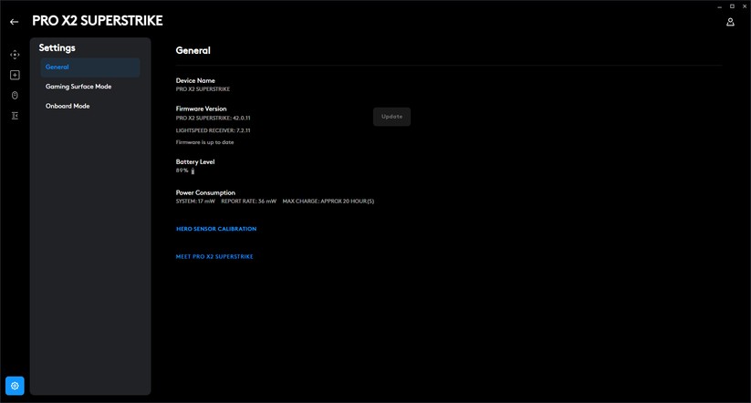This screenshot has height=403, width=751.
Task: Maximize the G HUB window
Action: [732, 6]
